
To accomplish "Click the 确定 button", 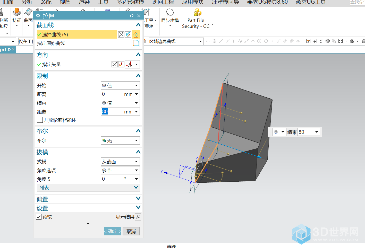I will (x=113, y=231).
